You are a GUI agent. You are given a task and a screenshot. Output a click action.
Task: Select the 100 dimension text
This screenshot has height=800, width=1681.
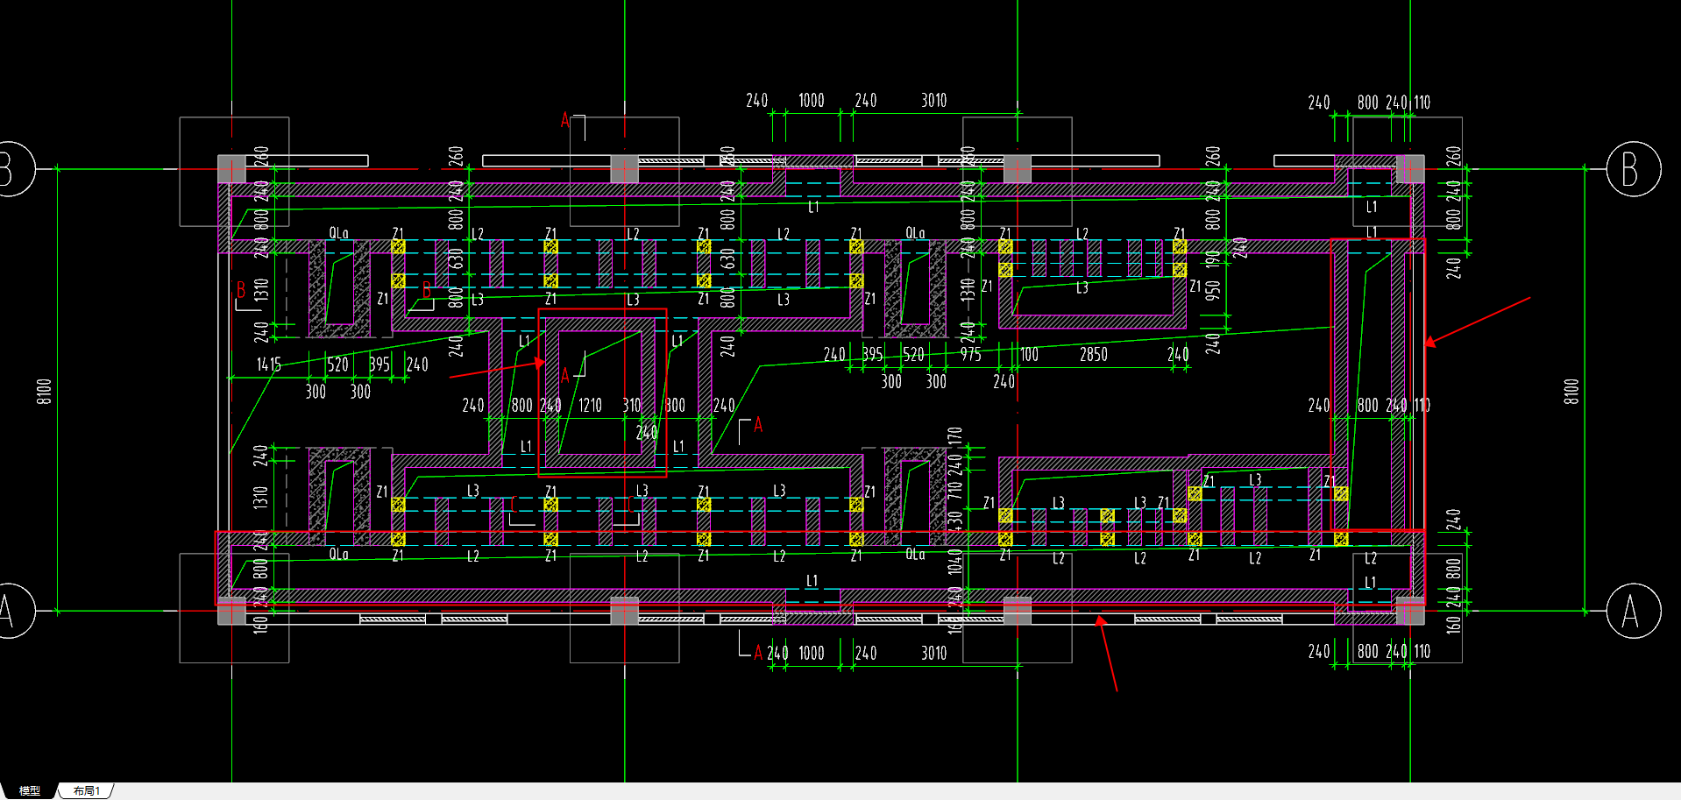[x=1029, y=354]
